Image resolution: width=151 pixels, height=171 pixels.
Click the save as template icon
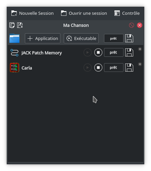click(x=20, y=25)
